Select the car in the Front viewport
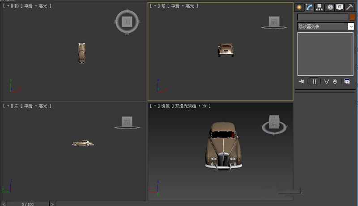Screen dimensions: 358x206 [226, 50]
